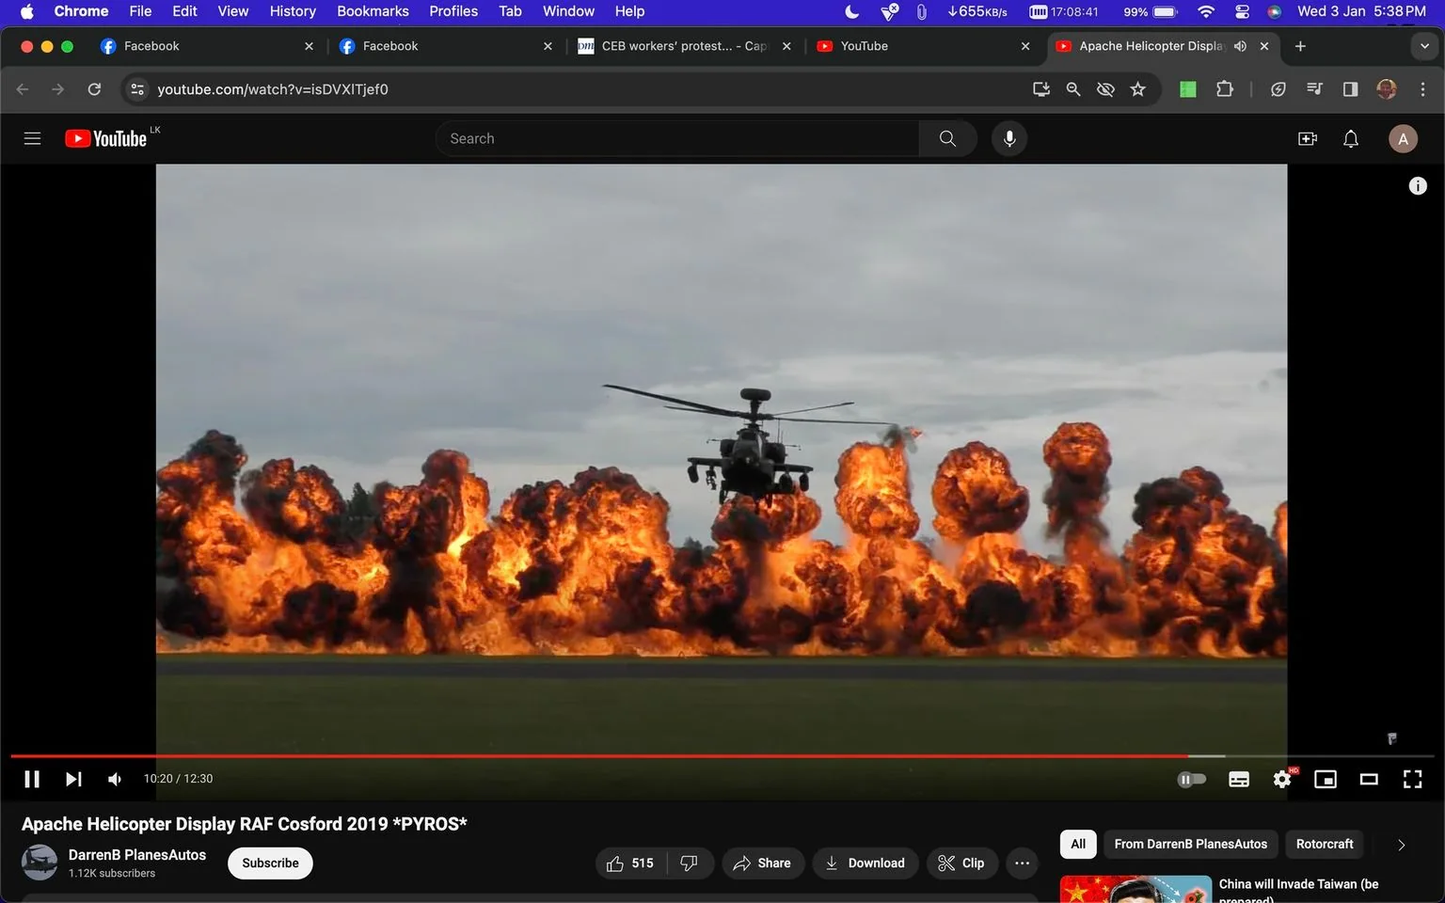Toggle Do Not Disturb moon icon

click(851, 11)
